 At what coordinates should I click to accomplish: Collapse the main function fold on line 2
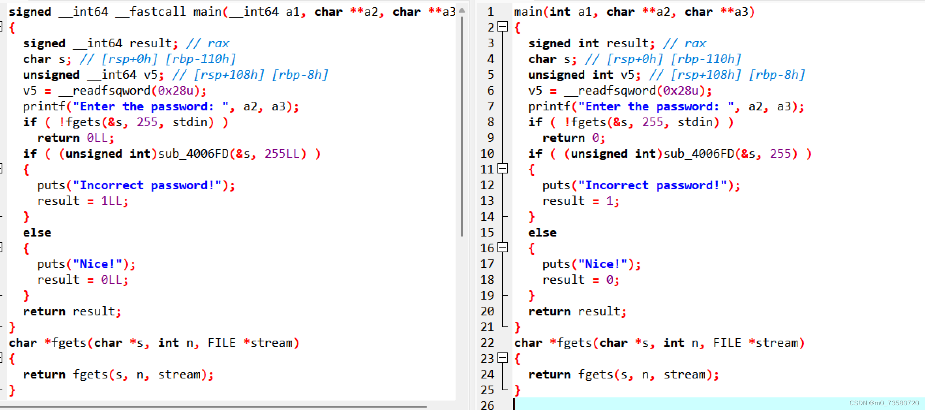click(502, 27)
